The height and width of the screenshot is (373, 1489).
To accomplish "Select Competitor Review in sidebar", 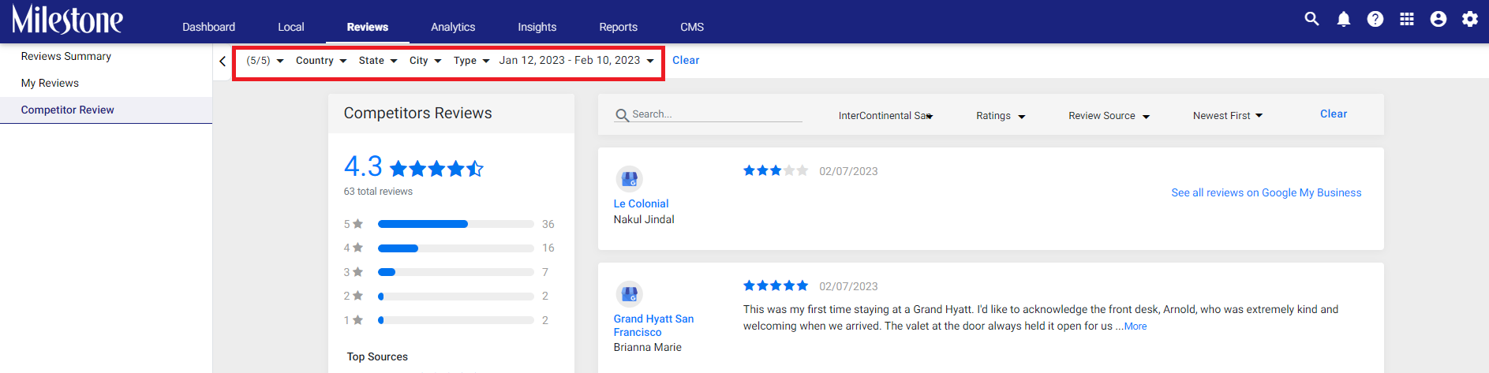I will pyautogui.click(x=106, y=110).
